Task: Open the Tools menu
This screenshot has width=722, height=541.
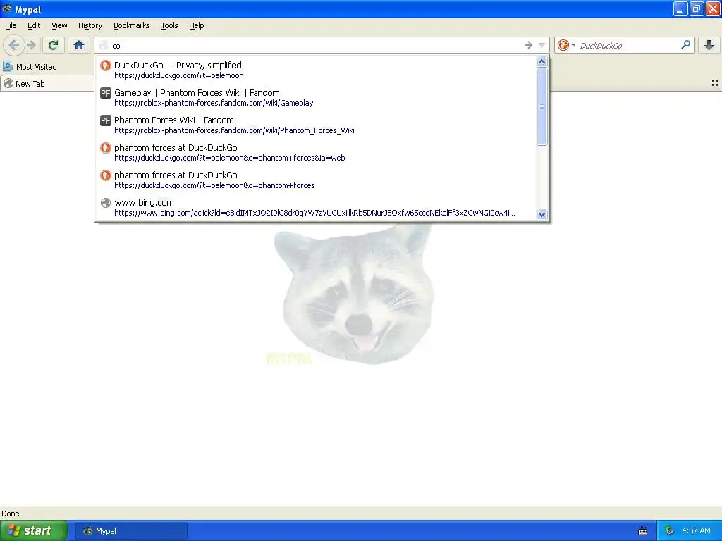Action: tap(169, 25)
